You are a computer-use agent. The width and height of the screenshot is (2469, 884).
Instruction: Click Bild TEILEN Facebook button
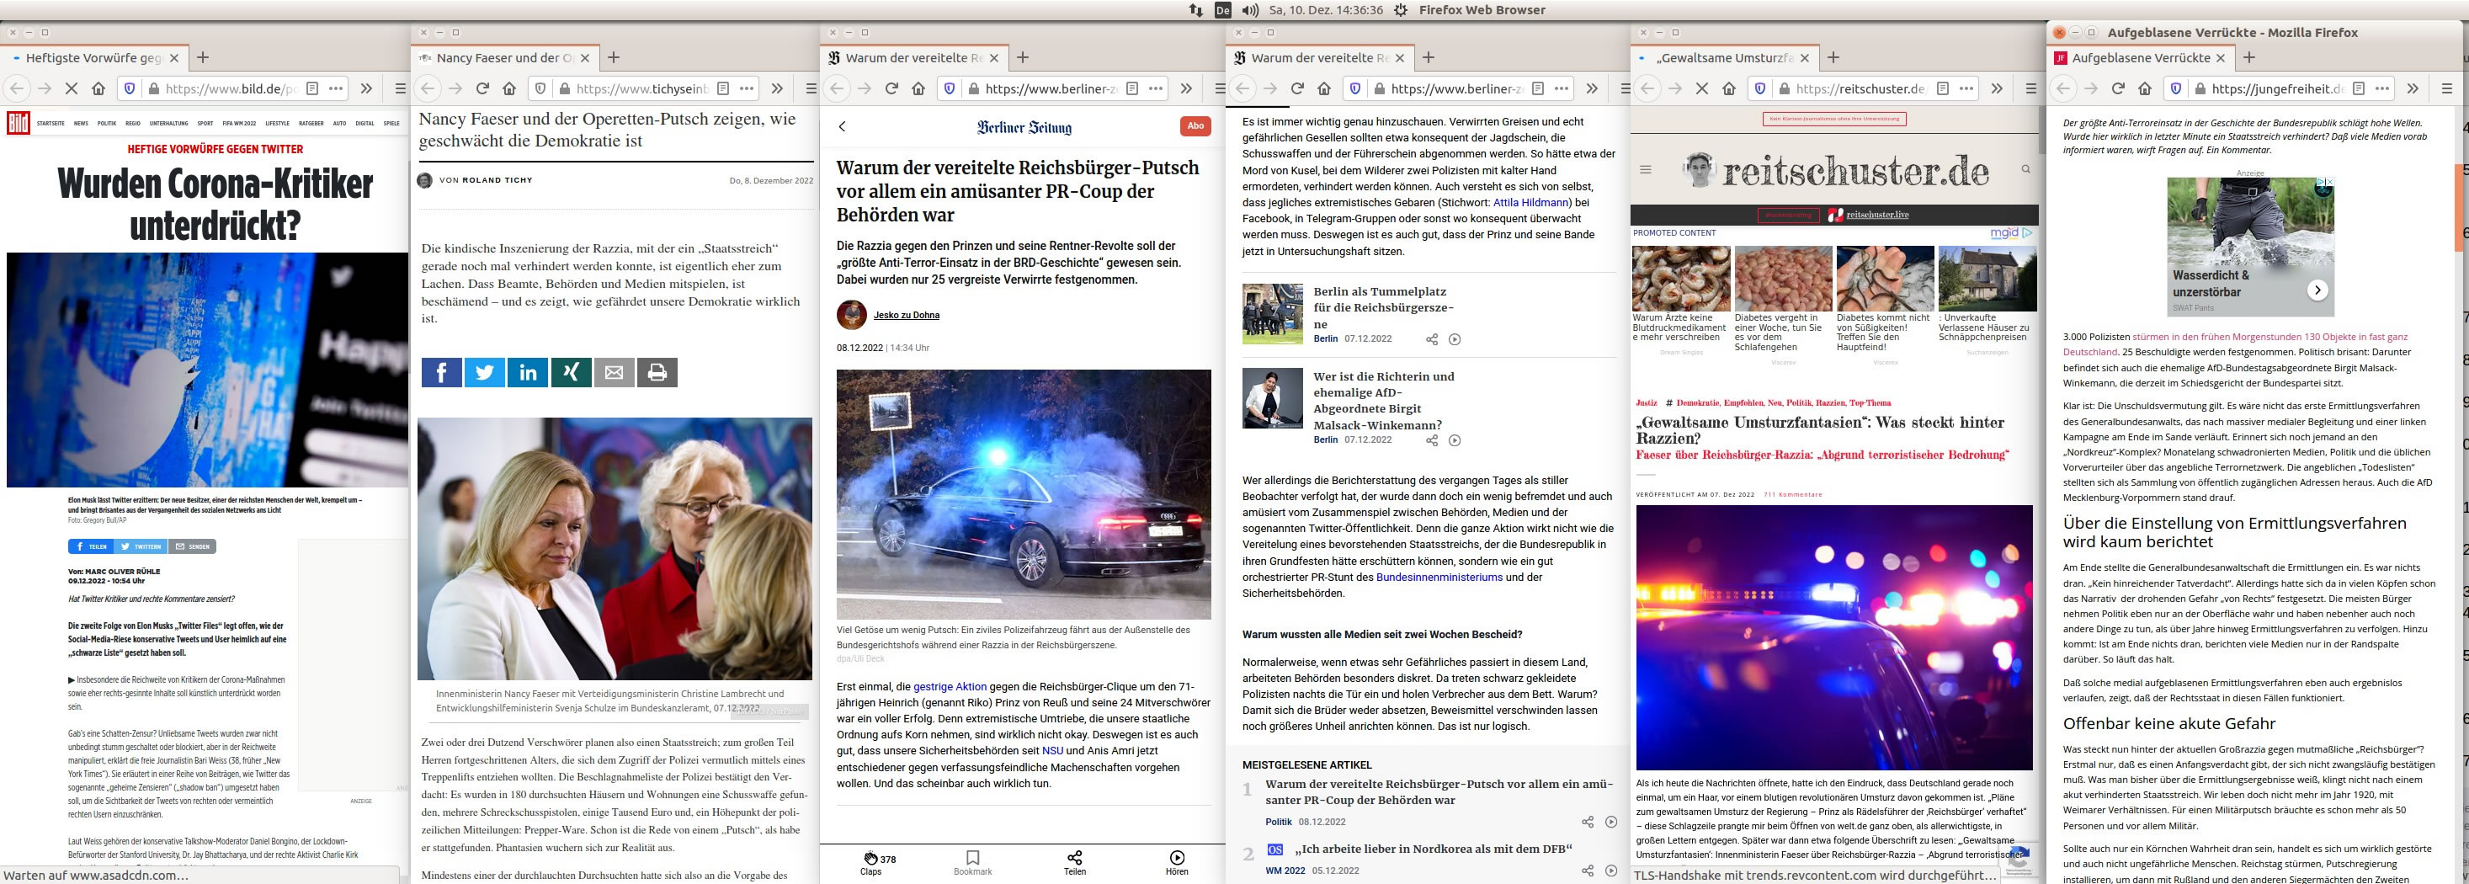tap(89, 546)
